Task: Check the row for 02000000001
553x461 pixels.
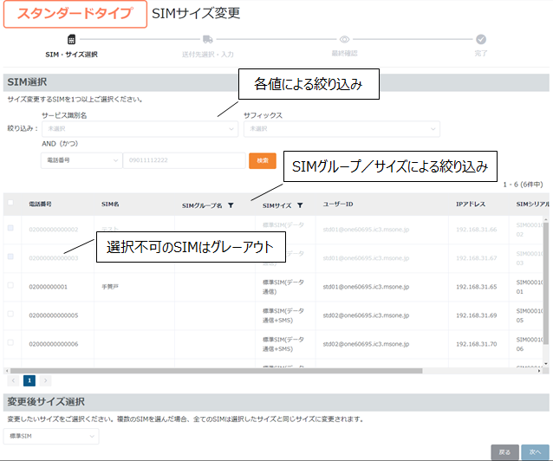Action: (x=10, y=285)
